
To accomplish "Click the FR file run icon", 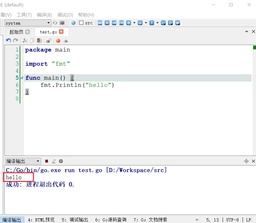I will click(x=121, y=23).
